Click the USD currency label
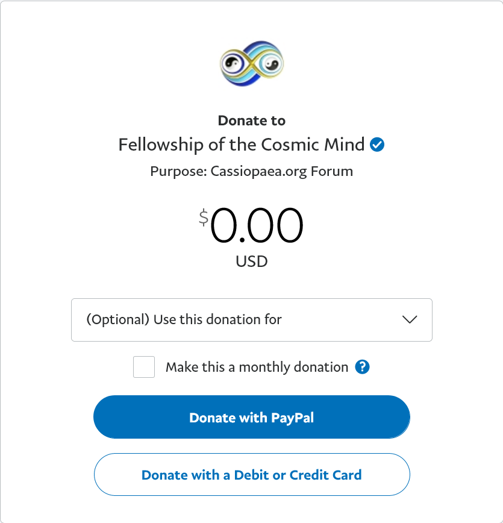Screen dimensions: 503x523 click(x=252, y=261)
